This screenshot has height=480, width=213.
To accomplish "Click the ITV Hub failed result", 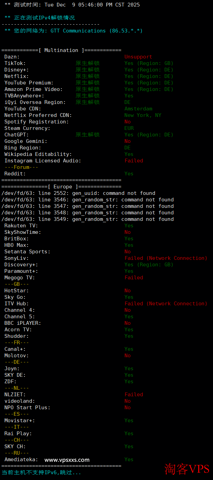I will click(166, 304).
